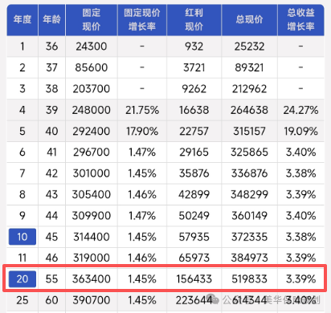331x313 pixels.
Task: Select fixed cash value 24300
Action: coord(92,47)
